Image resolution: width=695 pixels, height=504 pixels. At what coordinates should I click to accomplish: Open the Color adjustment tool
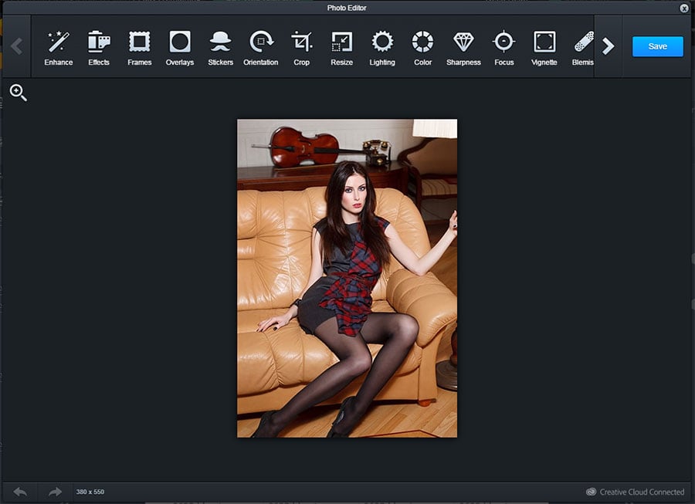422,47
